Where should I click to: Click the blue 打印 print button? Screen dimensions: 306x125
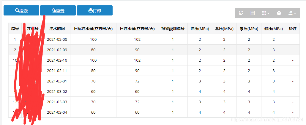click(95, 10)
